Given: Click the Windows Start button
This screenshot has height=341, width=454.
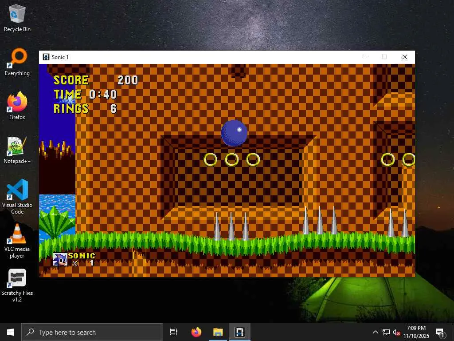Looking at the screenshot, I should point(11,332).
